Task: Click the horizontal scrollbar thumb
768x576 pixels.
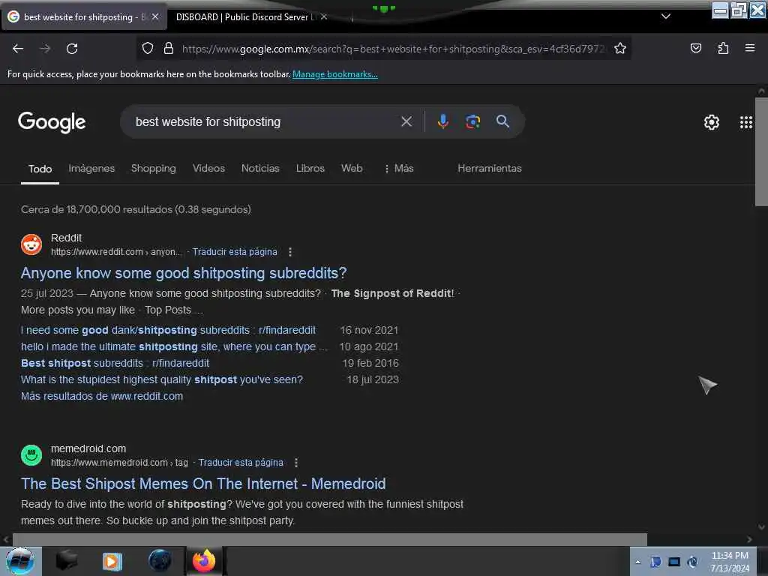Action: point(330,539)
